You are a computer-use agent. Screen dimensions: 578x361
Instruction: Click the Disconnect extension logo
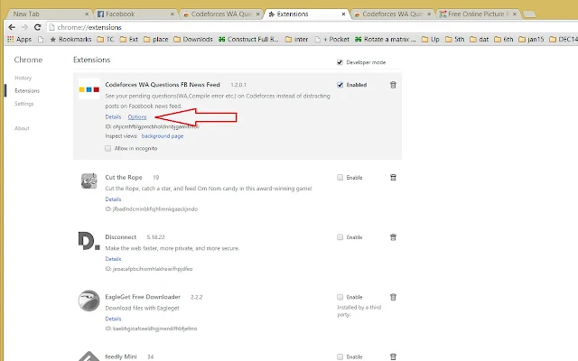(89, 241)
